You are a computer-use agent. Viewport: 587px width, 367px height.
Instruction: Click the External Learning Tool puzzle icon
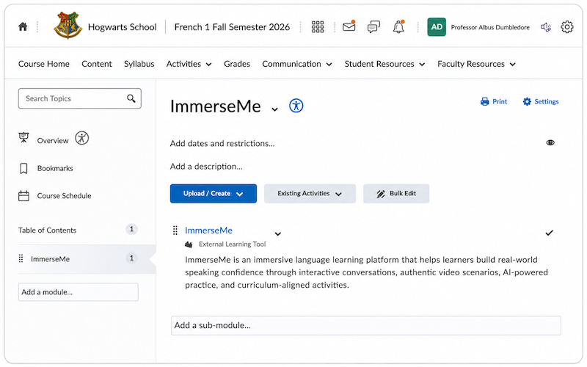click(x=189, y=244)
